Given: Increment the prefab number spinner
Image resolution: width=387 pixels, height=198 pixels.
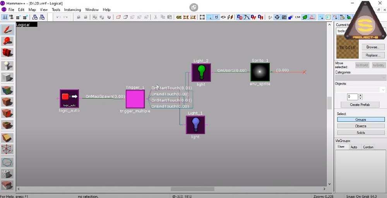Looking at the screenshot, I should pyautogui.click(x=360, y=95).
